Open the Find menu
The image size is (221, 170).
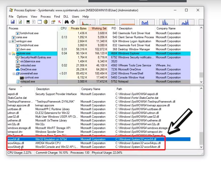tap(57, 17)
